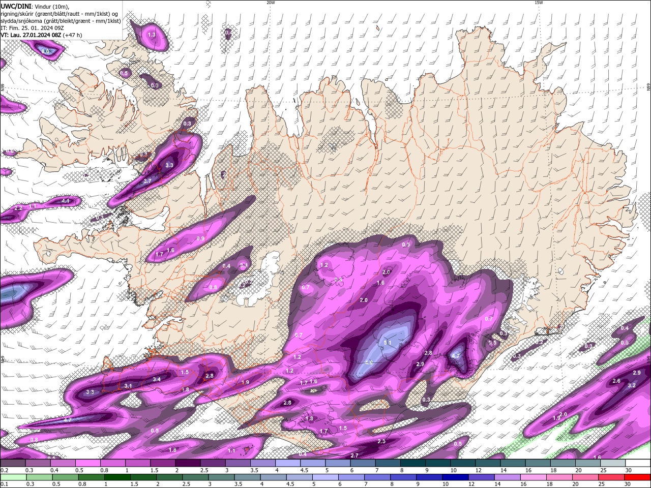Click the rigning/skúrir rain legend description line
This screenshot has height=488, width=651.
[x=60, y=13]
